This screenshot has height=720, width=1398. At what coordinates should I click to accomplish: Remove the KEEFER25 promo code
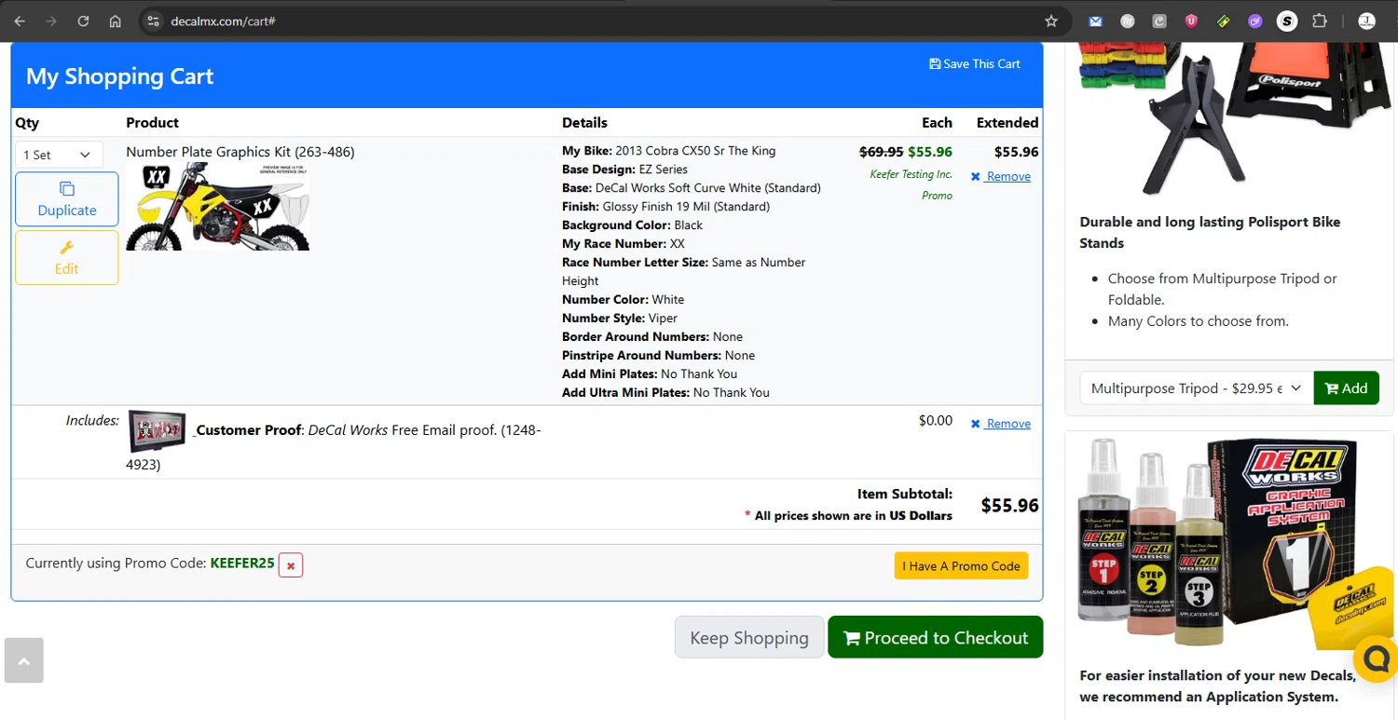[x=291, y=564]
